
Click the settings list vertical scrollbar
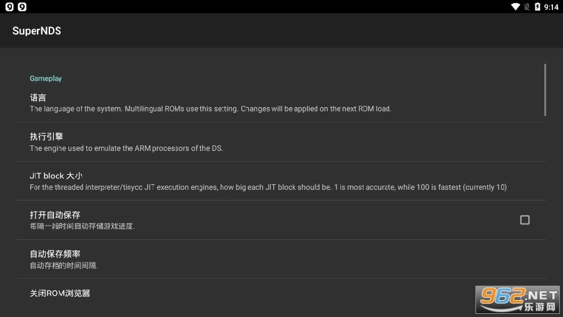coord(545,90)
